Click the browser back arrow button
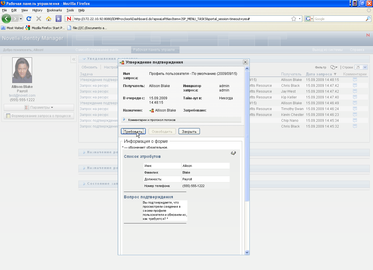 click(6, 19)
